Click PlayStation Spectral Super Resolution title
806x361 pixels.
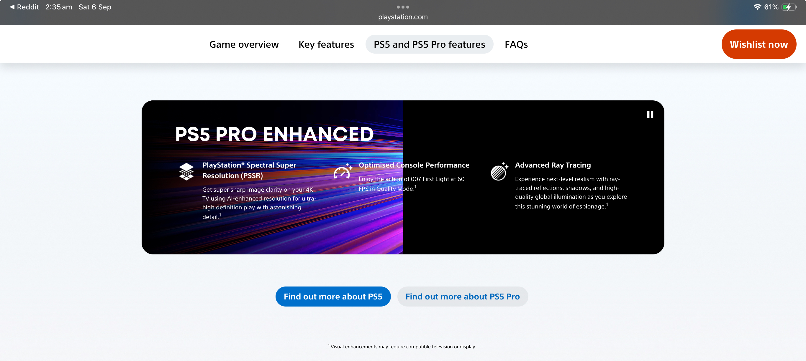[249, 170]
